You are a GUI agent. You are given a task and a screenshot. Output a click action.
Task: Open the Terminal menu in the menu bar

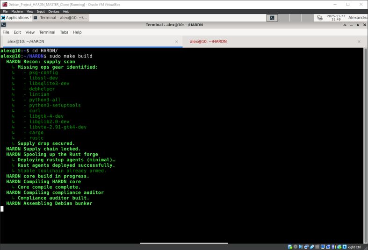(47, 32)
